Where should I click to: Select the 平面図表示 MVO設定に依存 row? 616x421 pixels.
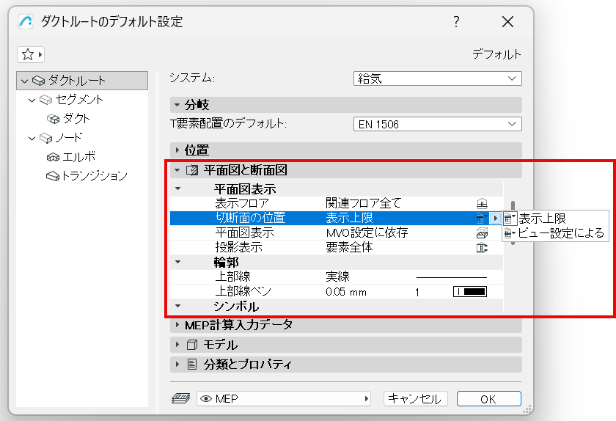tap(337, 233)
